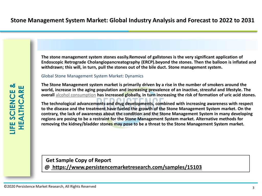The height and width of the screenshot is (196, 262).
Task: Click the page number 3 in footer
Action: [x=253, y=188]
